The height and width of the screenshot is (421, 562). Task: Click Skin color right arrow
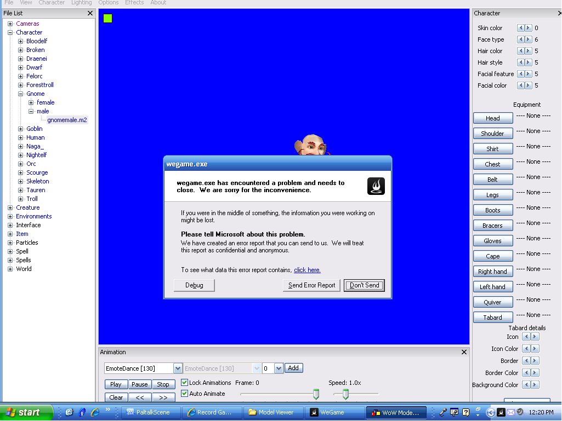point(529,28)
